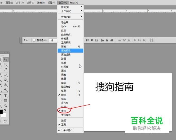Open the 组 auto-select dropdown
The height and width of the screenshot is (140, 176).
[x=53, y=40]
